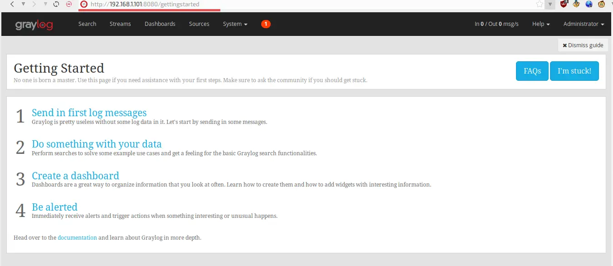
Task: Click the download box extension icon
Action: (x=576, y=4)
